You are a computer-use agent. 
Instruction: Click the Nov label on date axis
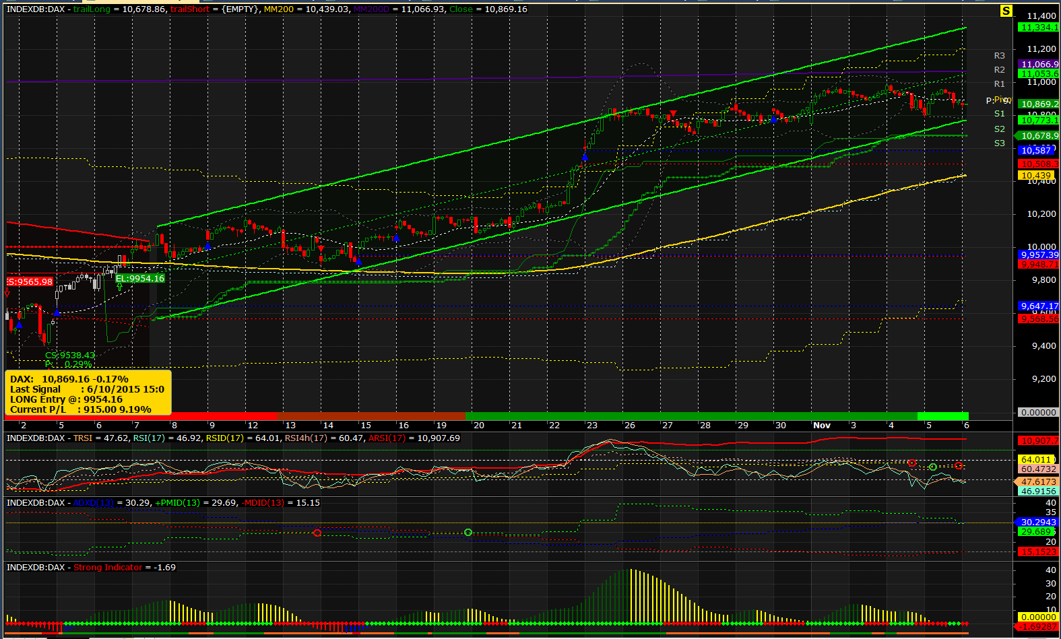tap(822, 426)
